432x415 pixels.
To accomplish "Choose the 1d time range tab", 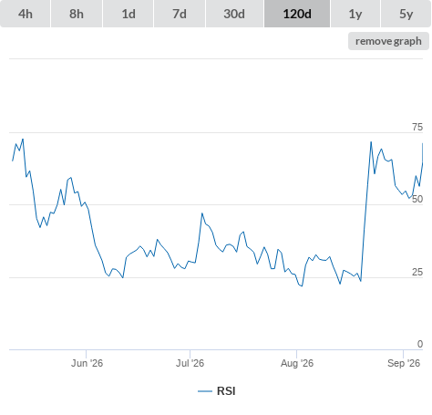I will (129, 14).
